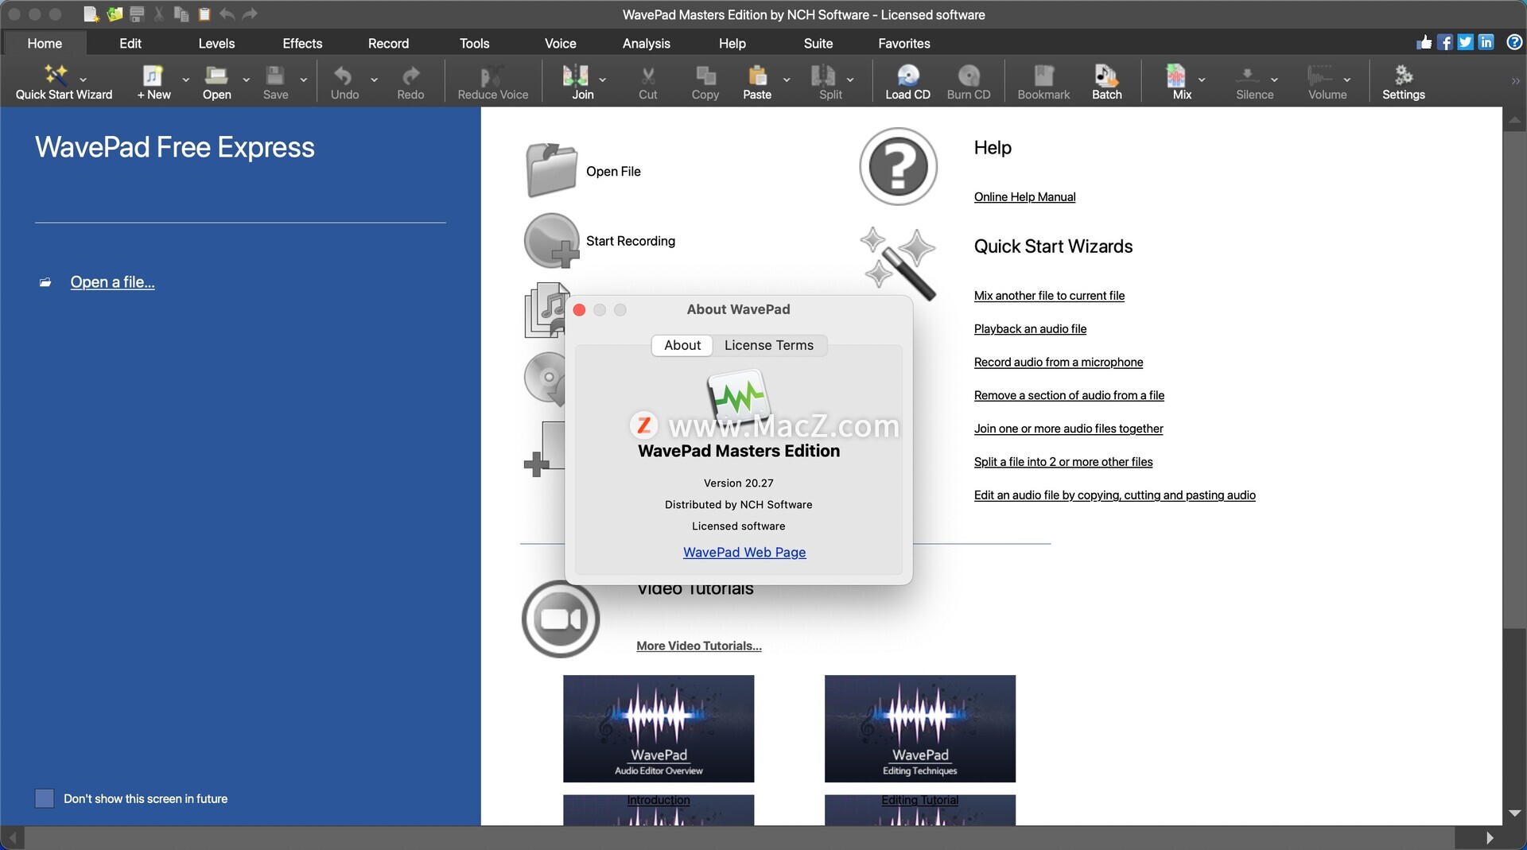Click the Start Recording icon
The image size is (1527, 850).
(551, 241)
